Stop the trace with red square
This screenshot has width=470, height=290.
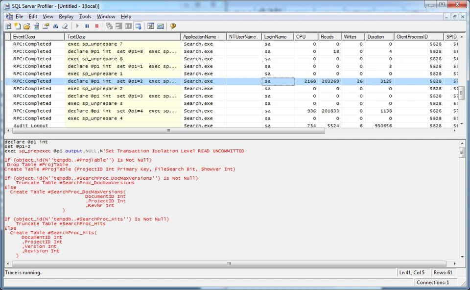[96, 26]
